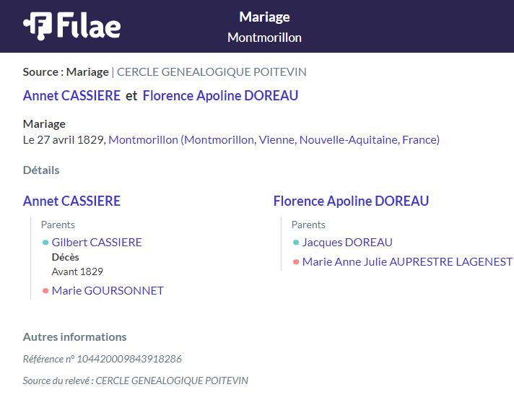514x400 pixels.
Task: Open Gilbert CASSIERE parent link
Action: click(97, 243)
